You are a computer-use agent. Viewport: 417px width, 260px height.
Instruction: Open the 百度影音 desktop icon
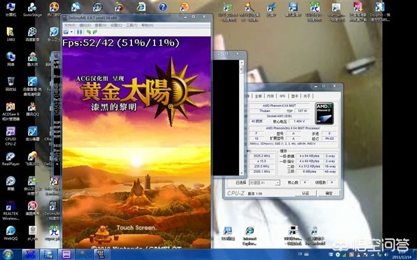coord(32,34)
